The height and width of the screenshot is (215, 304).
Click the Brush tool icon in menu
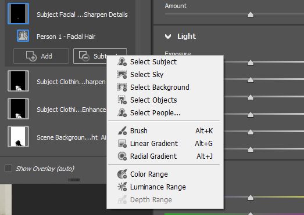click(122, 131)
